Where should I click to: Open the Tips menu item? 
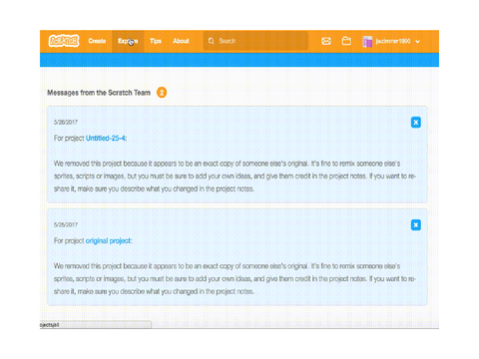(156, 41)
